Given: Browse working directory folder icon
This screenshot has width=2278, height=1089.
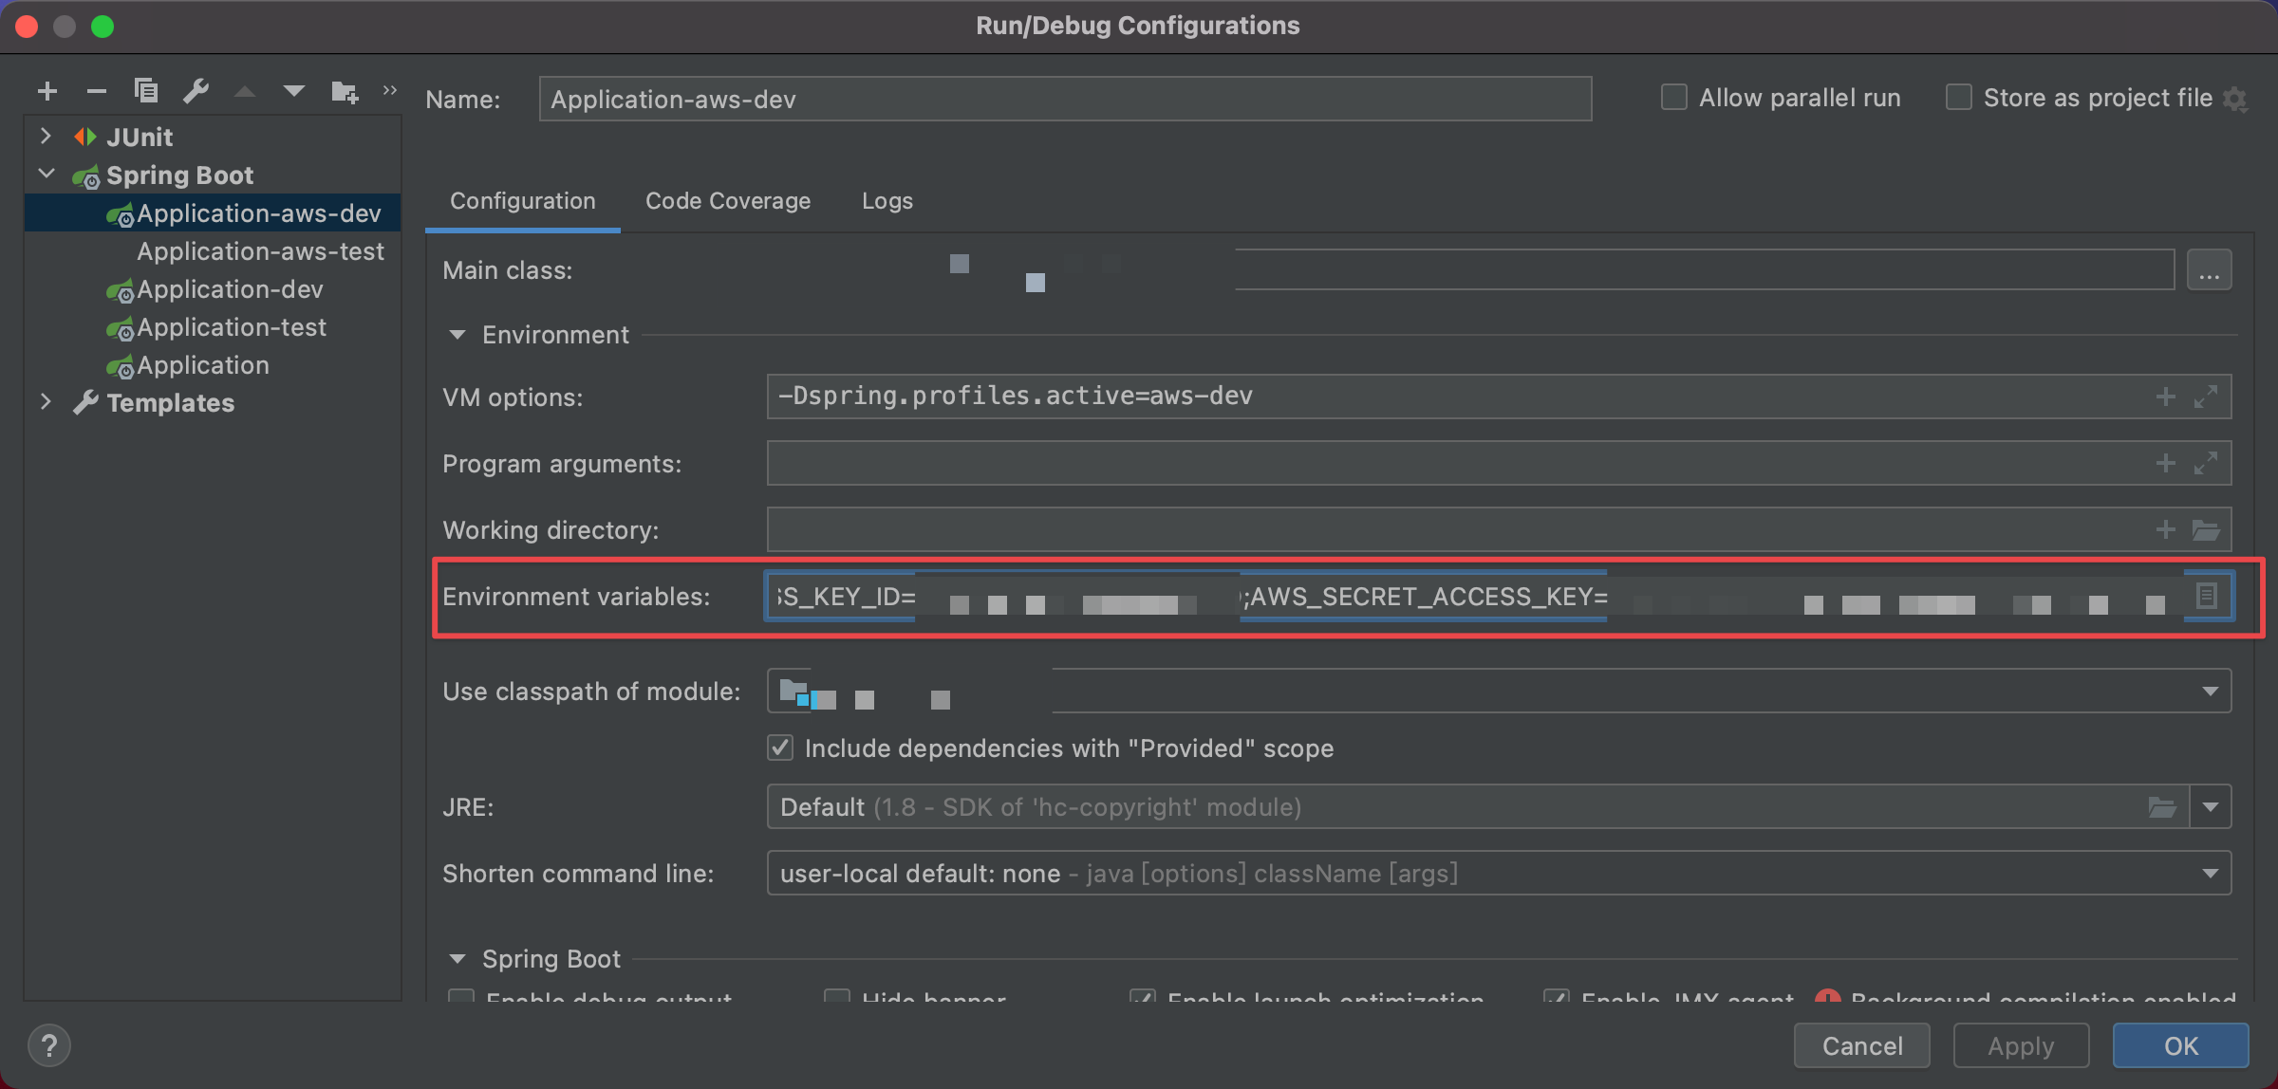Looking at the screenshot, I should [x=2206, y=529].
